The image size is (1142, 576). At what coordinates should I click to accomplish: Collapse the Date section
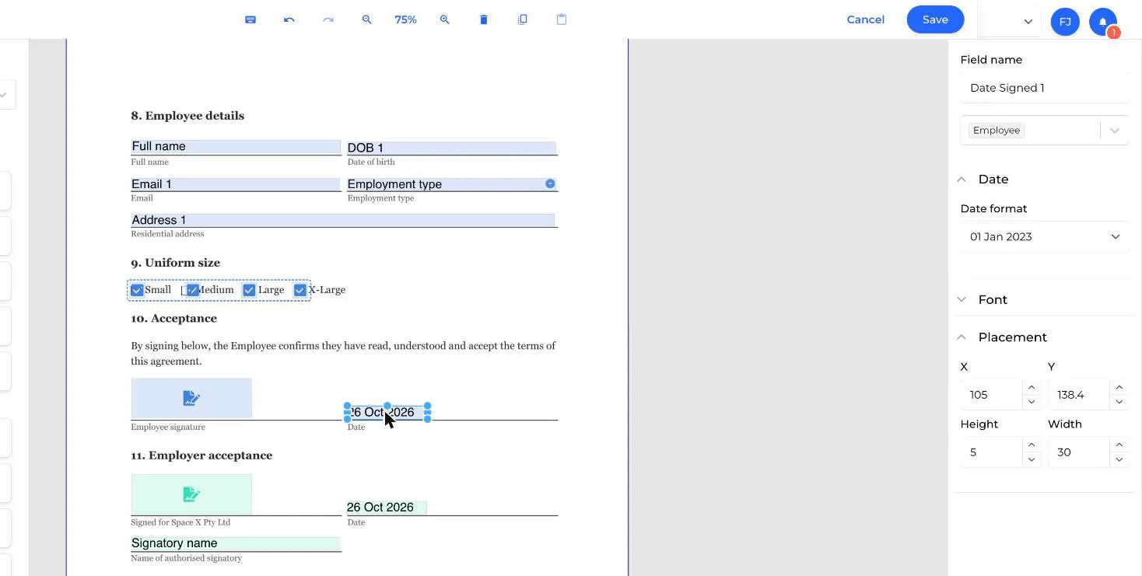tap(962, 180)
